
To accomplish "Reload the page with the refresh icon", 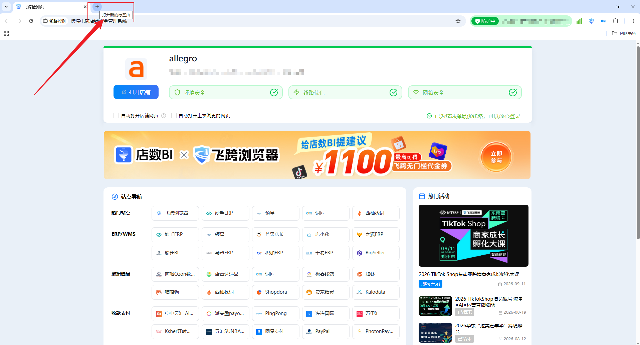I will (x=31, y=21).
